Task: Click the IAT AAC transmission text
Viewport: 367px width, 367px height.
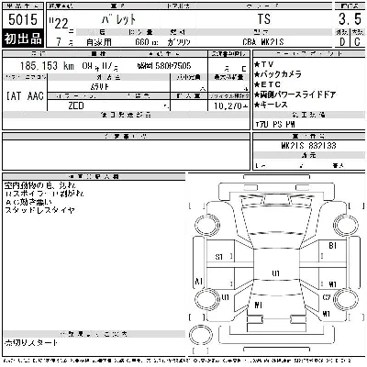Action: click(25, 96)
